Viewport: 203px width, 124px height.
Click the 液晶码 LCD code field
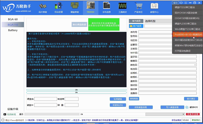[168, 93]
